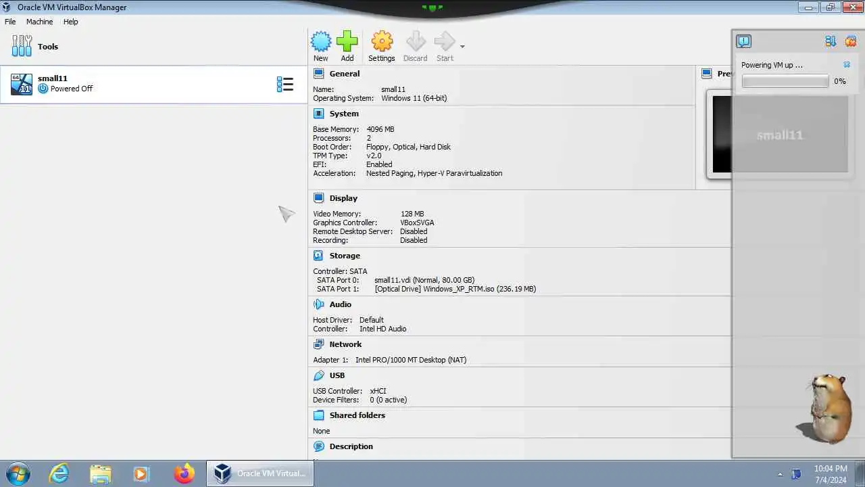Click the Audio section speaker icon
Viewport: 865px width, 487px height.
pyautogui.click(x=319, y=304)
